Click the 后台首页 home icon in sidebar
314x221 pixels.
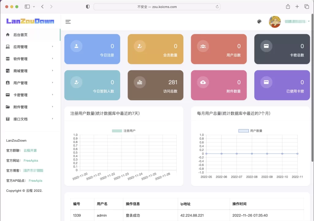[7, 35]
